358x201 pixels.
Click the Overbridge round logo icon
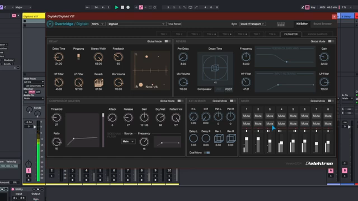tap(50, 24)
